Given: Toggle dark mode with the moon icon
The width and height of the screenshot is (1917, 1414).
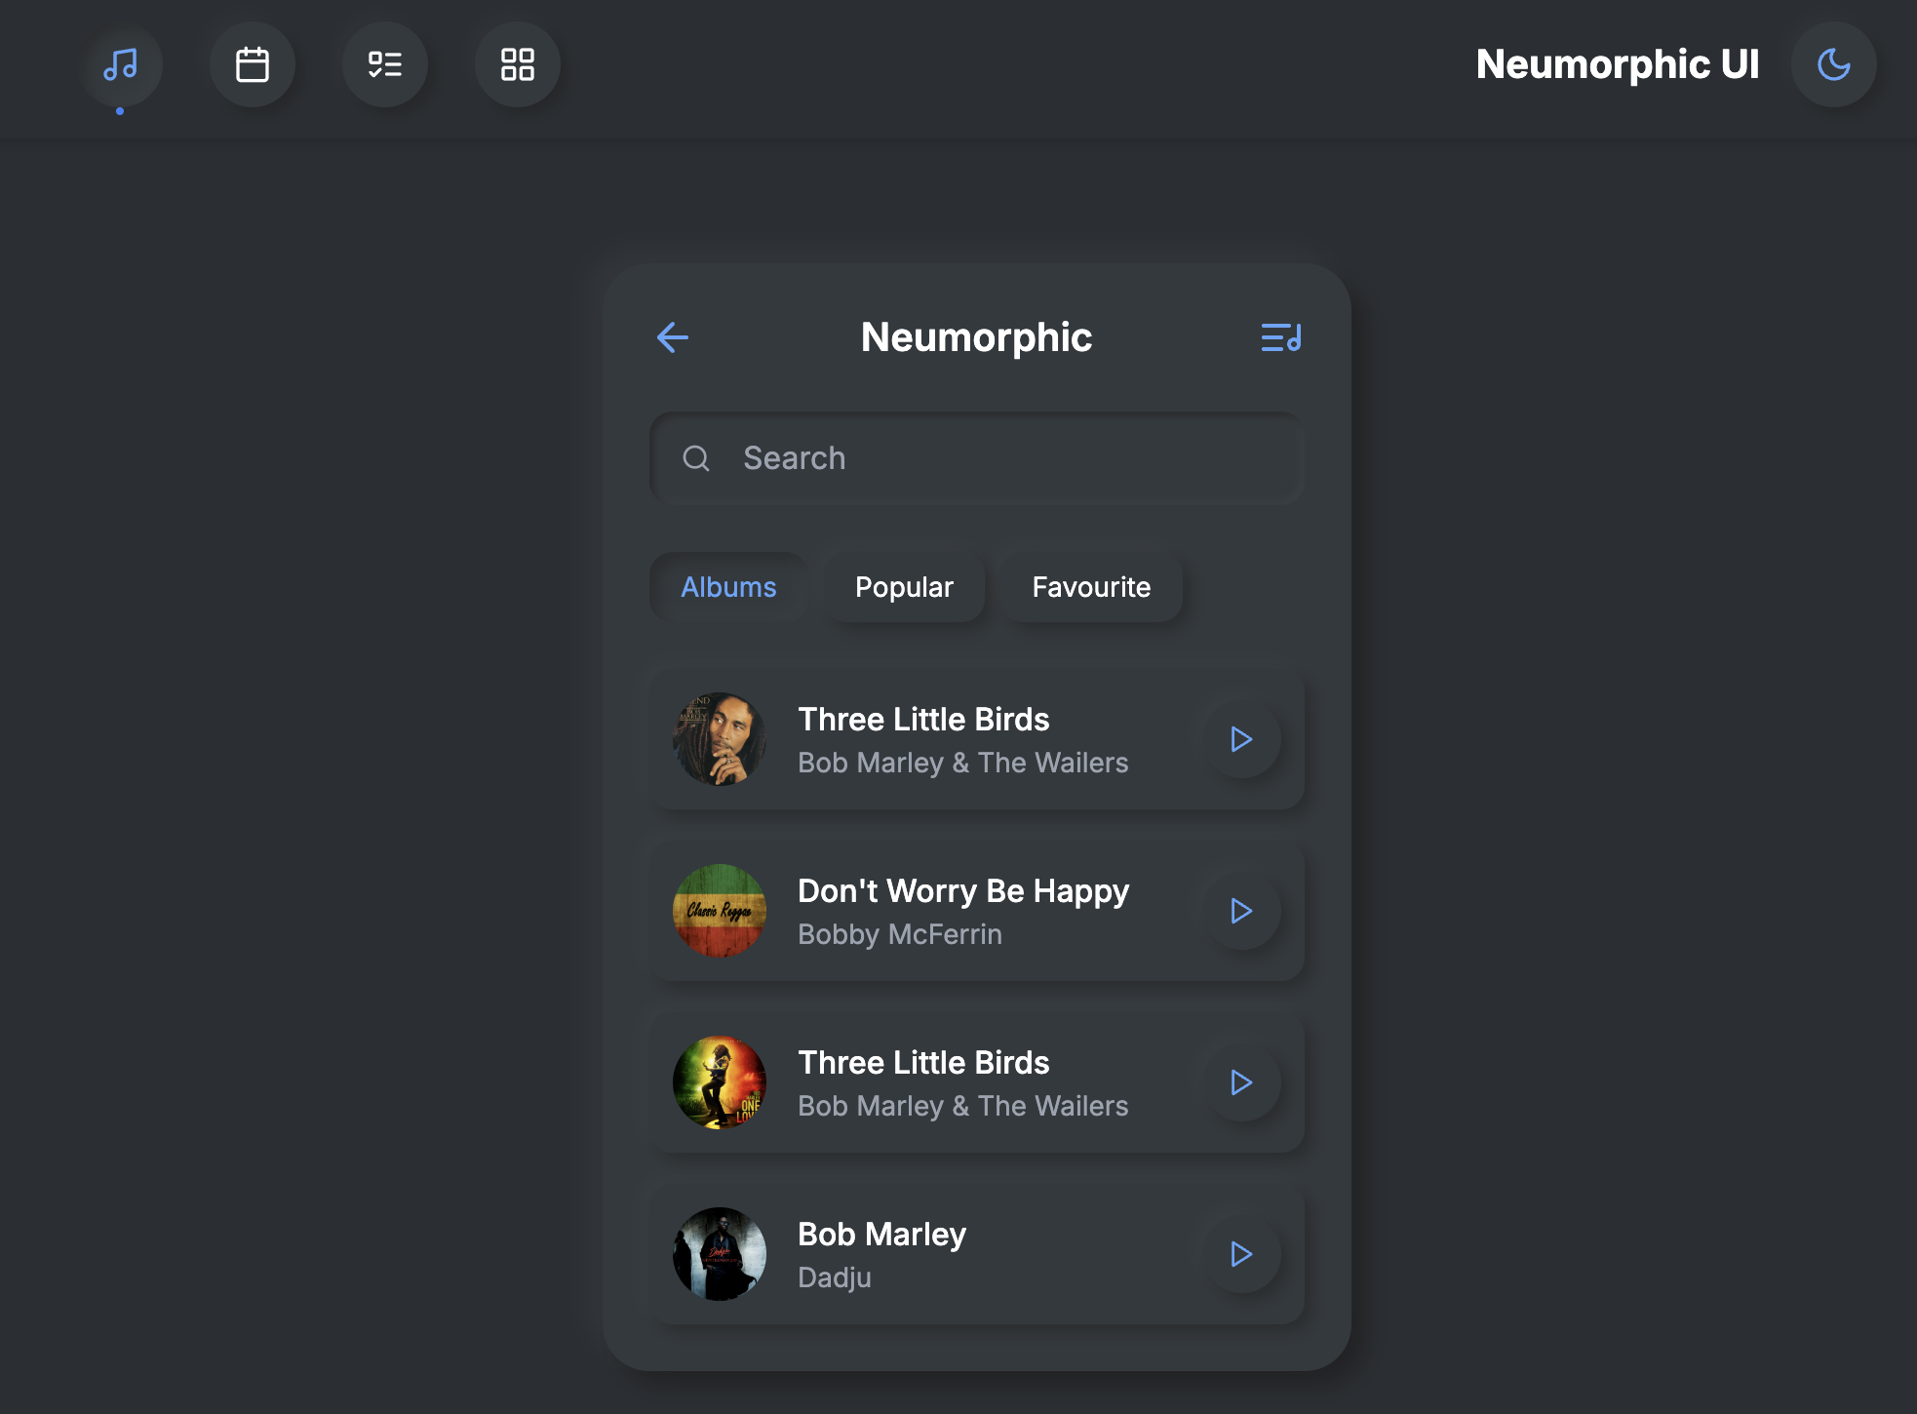Looking at the screenshot, I should (x=1833, y=64).
